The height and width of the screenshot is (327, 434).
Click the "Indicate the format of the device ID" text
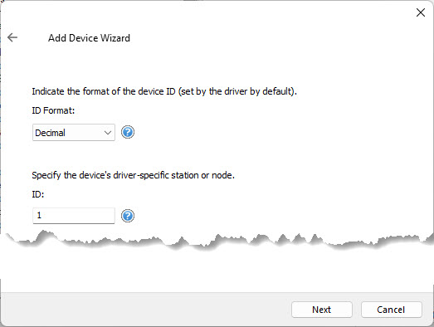[104, 91]
